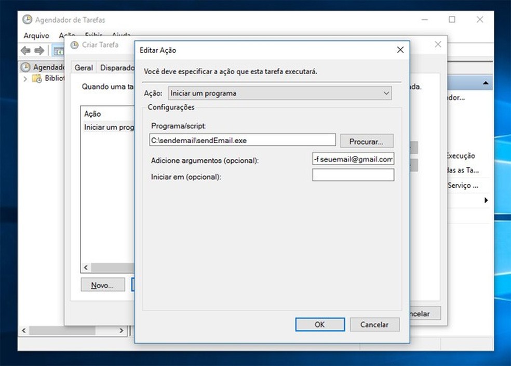
Task: Collapse the actions pane header arrow
Action: click(486, 83)
